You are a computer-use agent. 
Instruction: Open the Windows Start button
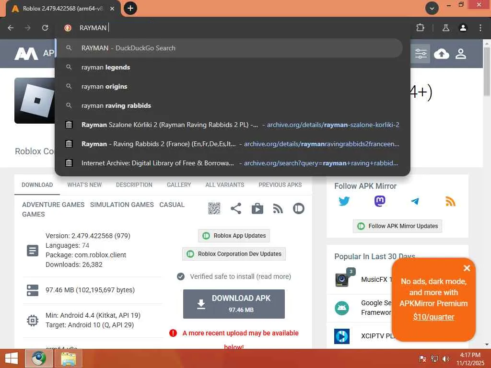click(12, 358)
